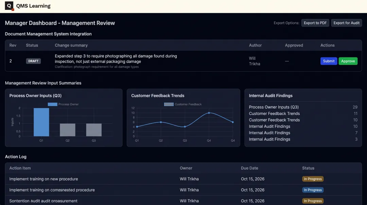
Task: Click the Customer Feedback Trends card title
Action: 158,96
